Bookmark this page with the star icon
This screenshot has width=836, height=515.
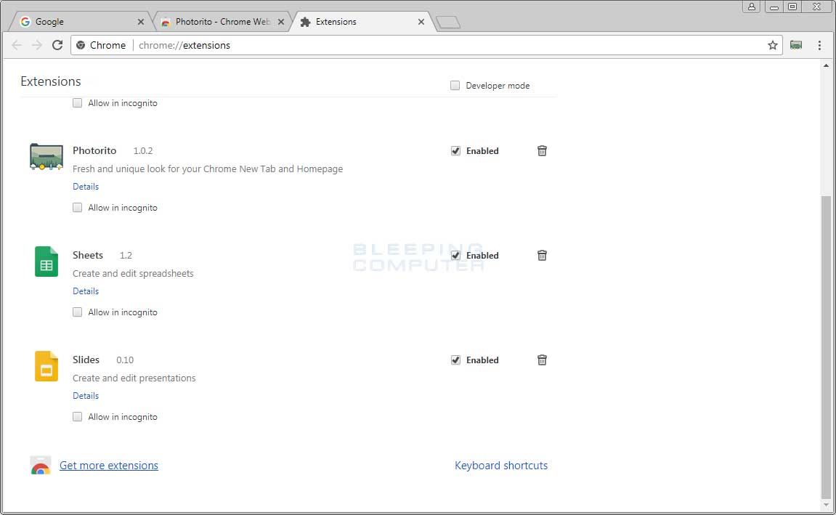coord(773,45)
